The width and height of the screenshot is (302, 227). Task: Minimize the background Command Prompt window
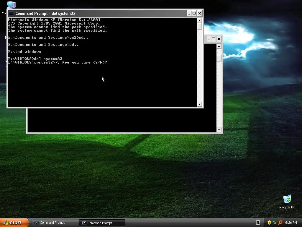(x=209, y=39)
